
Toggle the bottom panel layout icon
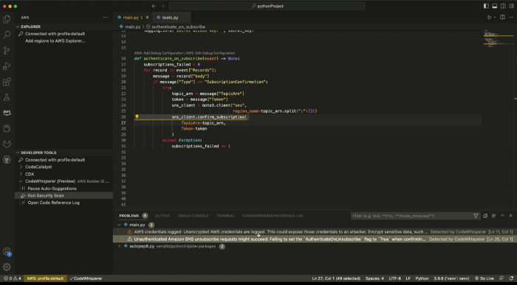(x=495, y=6)
